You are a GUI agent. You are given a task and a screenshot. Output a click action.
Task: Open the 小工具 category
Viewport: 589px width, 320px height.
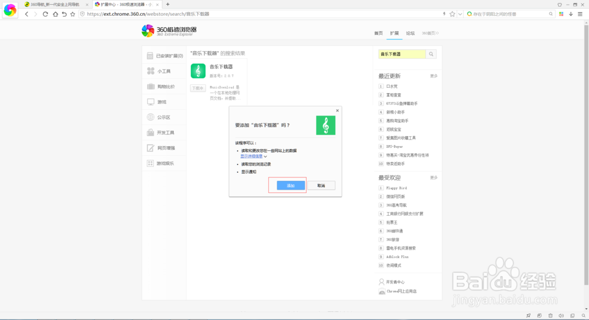[164, 71]
